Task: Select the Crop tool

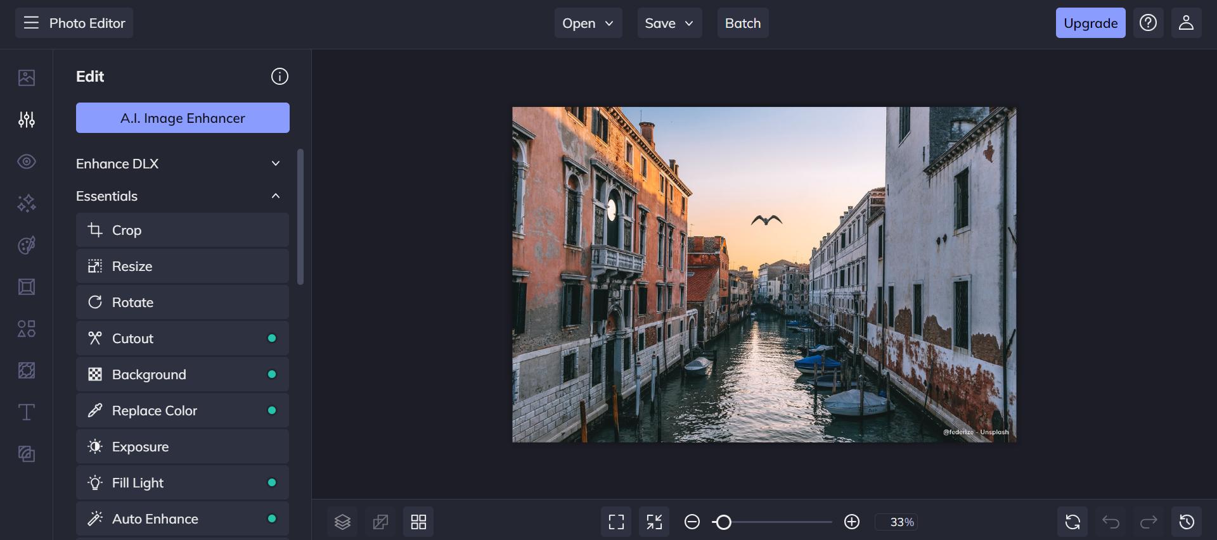Action: pos(183,230)
